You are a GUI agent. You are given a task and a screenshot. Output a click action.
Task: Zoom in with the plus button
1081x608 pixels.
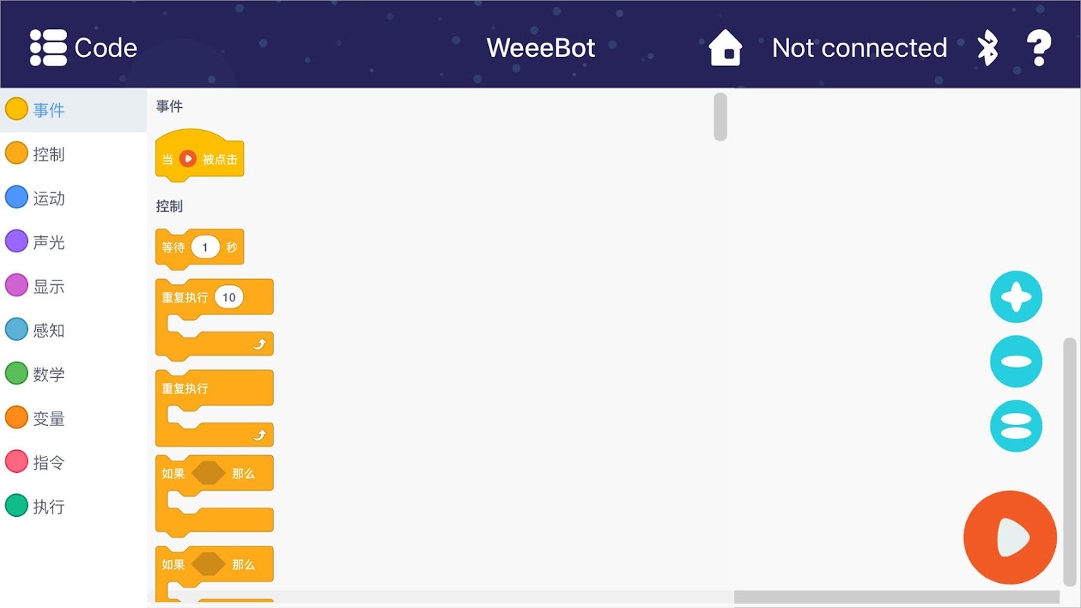tap(1016, 297)
